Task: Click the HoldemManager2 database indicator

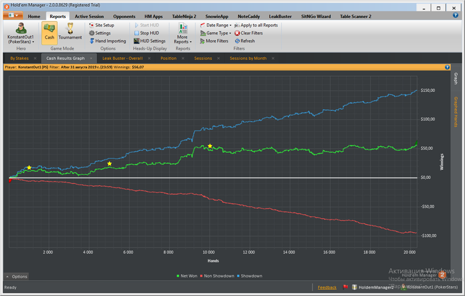Action: (373, 287)
